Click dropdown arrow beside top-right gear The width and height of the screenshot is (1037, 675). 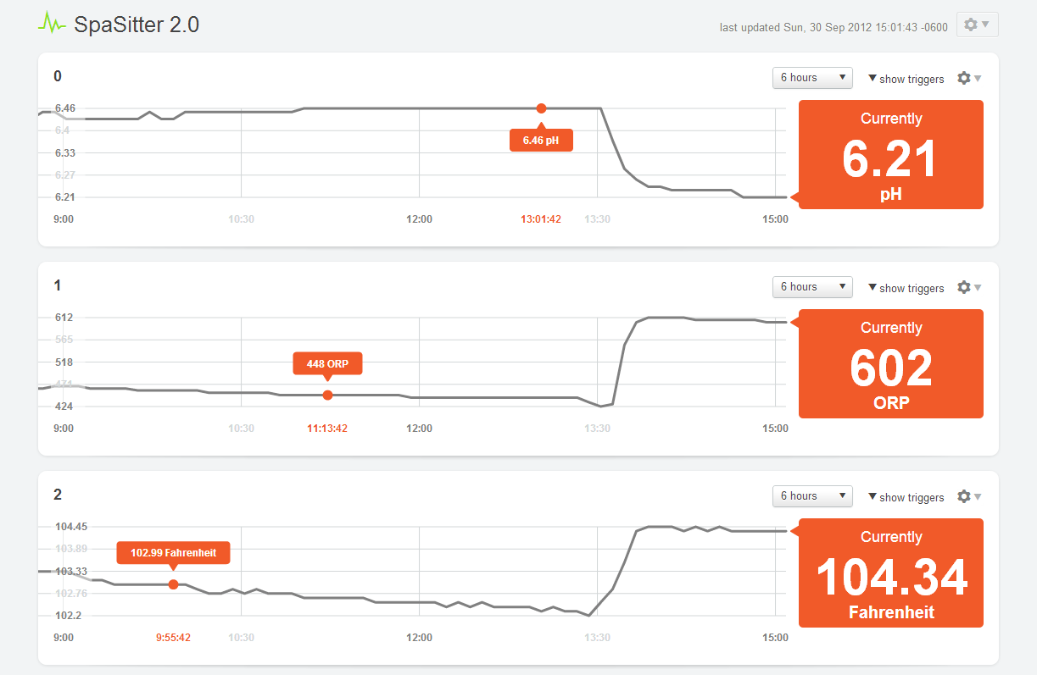click(x=984, y=25)
